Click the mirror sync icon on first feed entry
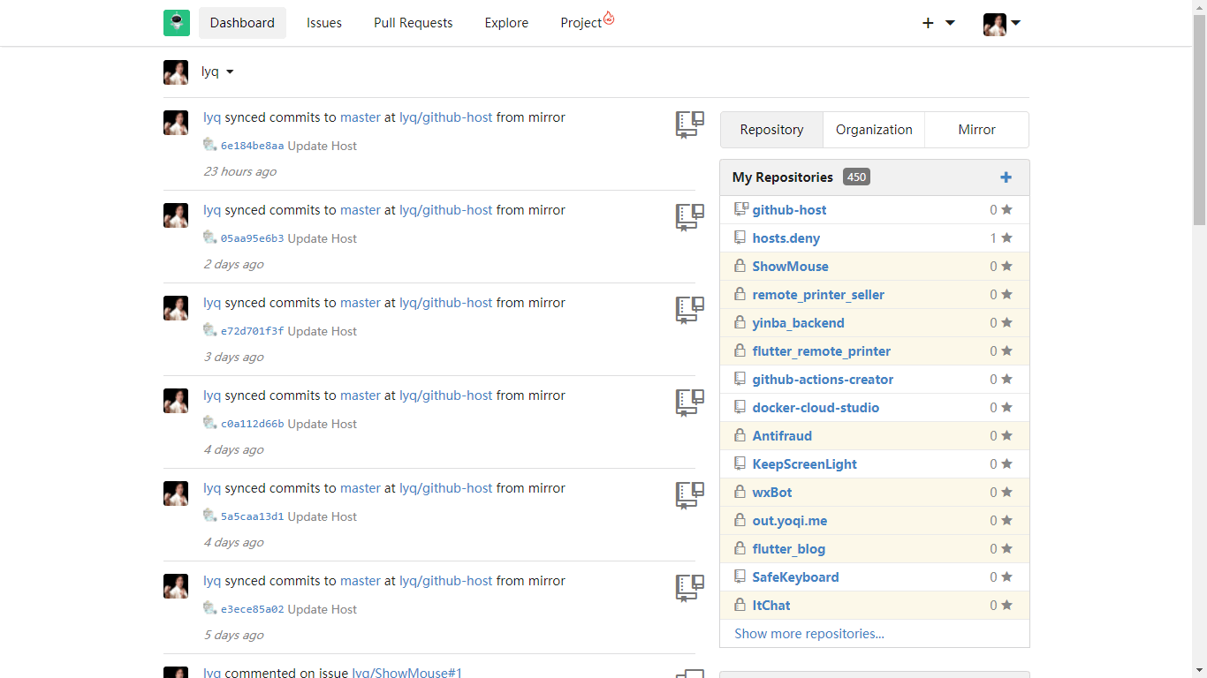Viewport: 1207px width, 678px height. click(689, 124)
